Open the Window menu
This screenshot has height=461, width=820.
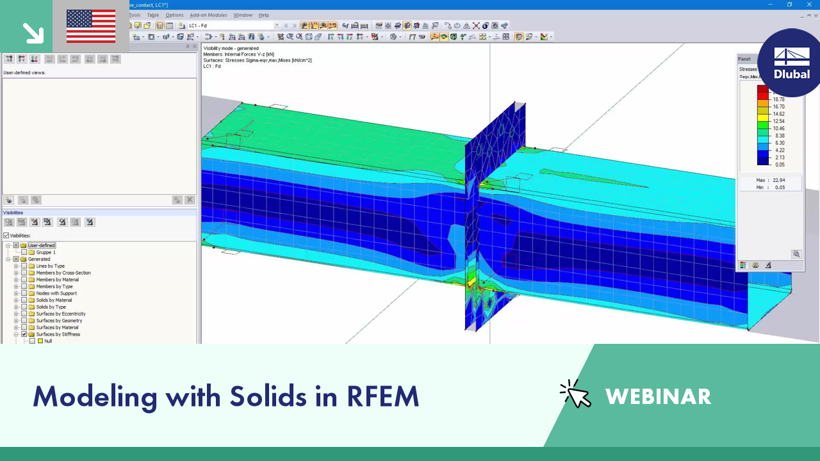pyautogui.click(x=243, y=15)
